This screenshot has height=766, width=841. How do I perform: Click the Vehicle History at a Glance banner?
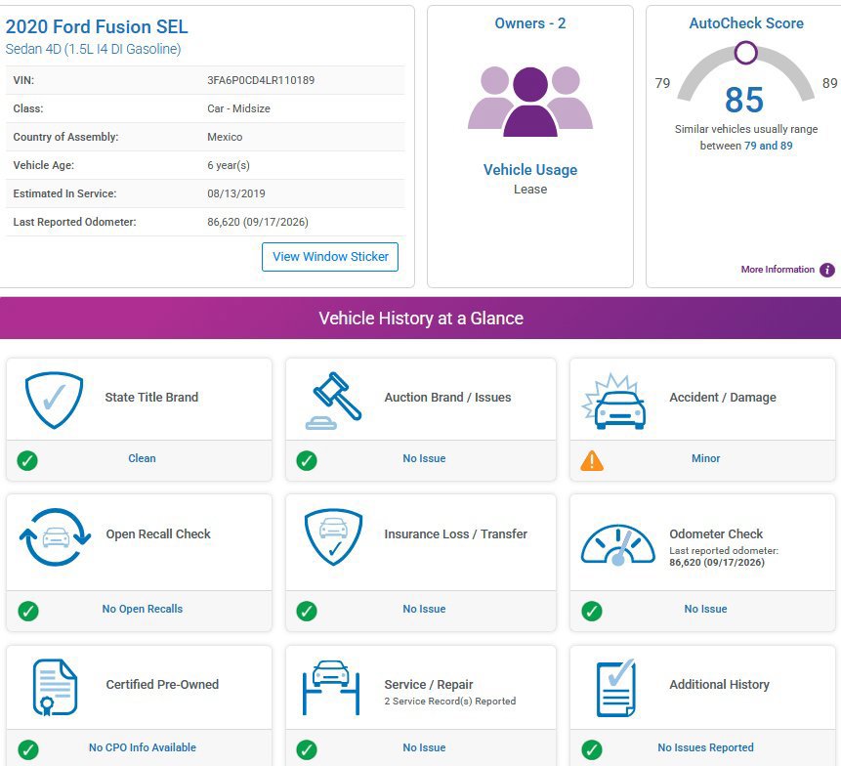(420, 319)
